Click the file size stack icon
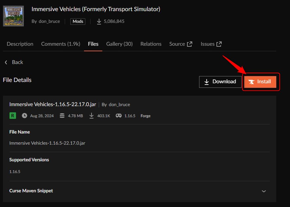 coord(62,116)
